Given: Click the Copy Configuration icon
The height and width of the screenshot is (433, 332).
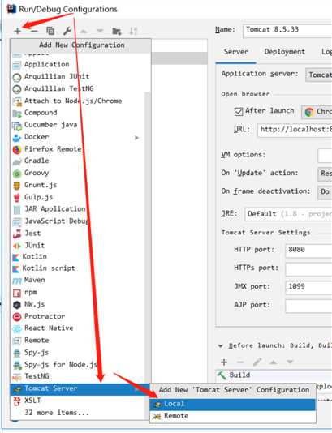Looking at the screenshot, I should click(50, 31).
